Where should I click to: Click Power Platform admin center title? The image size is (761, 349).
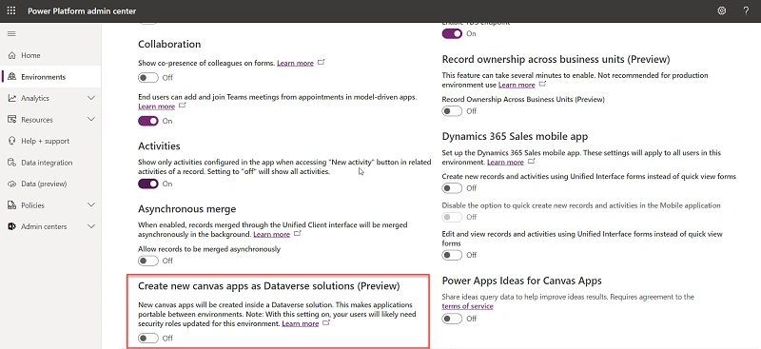(82, 10)
